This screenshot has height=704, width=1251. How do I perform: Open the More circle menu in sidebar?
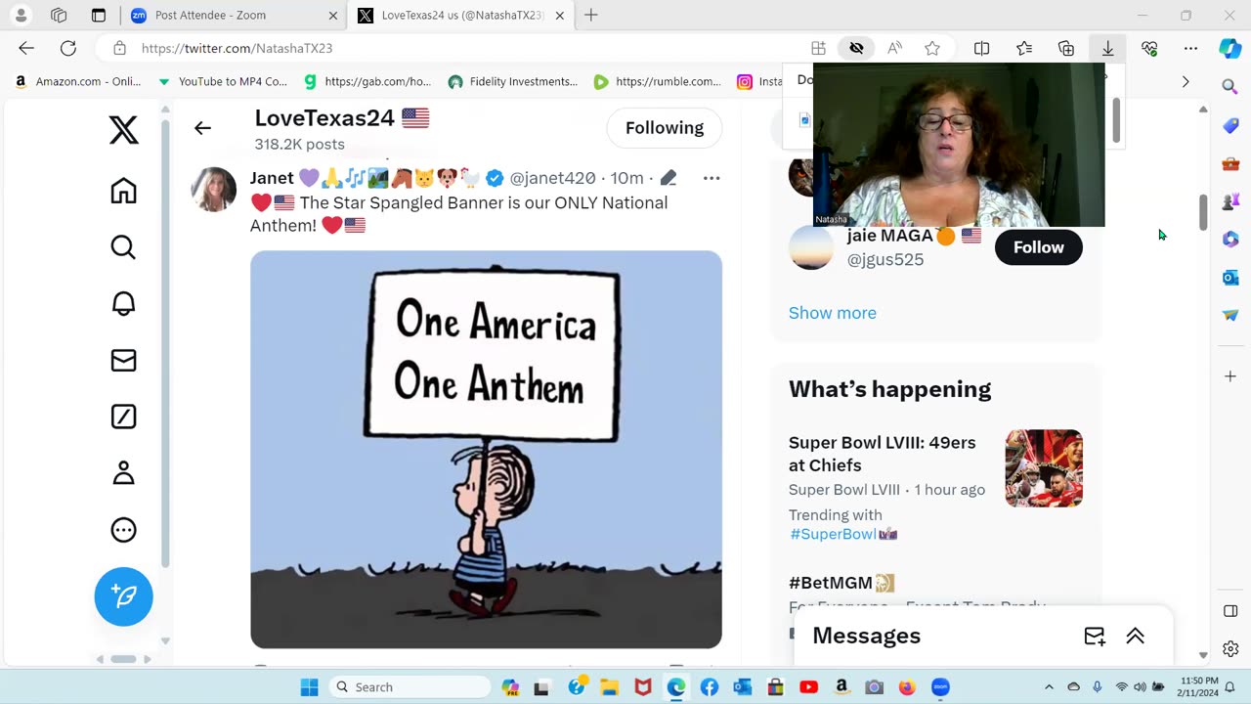(123, 530)
